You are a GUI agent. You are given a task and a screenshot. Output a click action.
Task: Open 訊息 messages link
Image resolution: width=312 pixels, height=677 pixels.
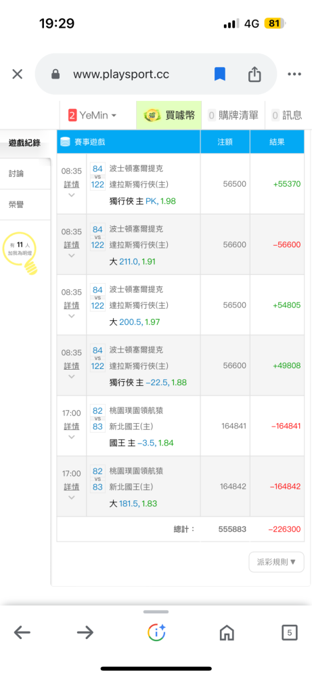[x=286, y=115]
